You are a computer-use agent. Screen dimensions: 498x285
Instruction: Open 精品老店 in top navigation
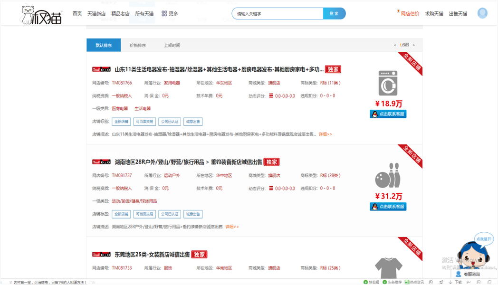120,13
